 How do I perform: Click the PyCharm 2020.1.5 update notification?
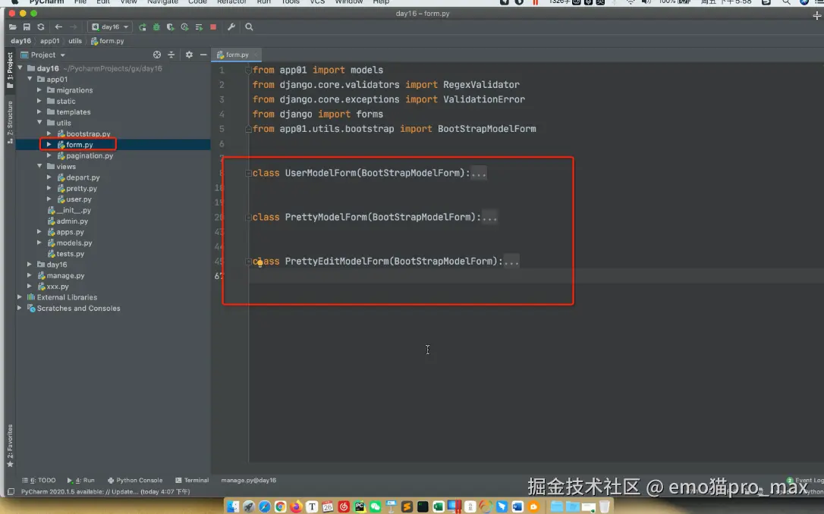[105, 492]
